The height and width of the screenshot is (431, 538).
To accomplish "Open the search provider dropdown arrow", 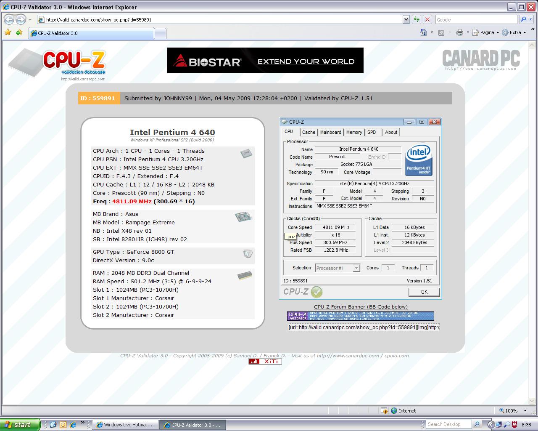I will (530, 19).
